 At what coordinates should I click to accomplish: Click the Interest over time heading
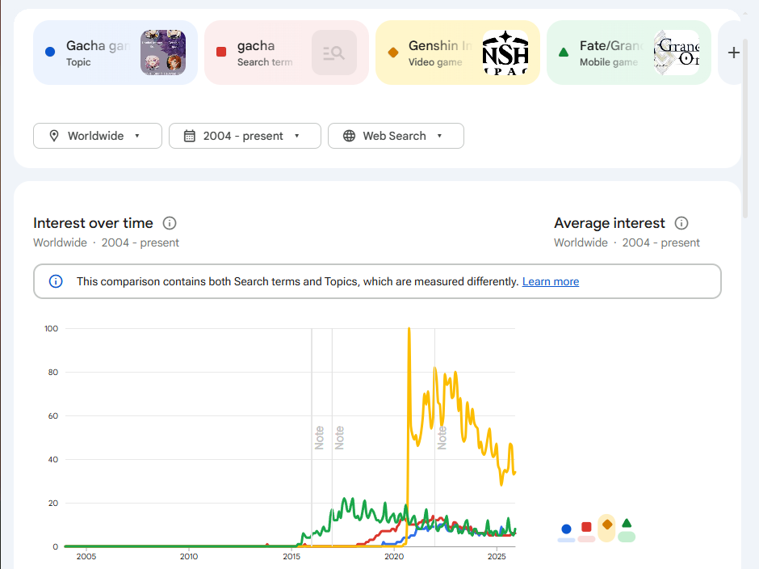pyautogui.click(x=93, y=223)
